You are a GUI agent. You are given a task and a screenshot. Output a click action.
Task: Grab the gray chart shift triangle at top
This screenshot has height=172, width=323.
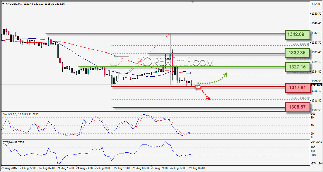(192, 2)
